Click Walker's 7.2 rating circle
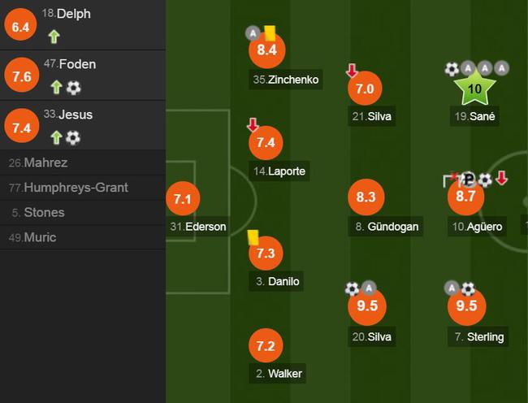528x403 pixels. point(266,346)
